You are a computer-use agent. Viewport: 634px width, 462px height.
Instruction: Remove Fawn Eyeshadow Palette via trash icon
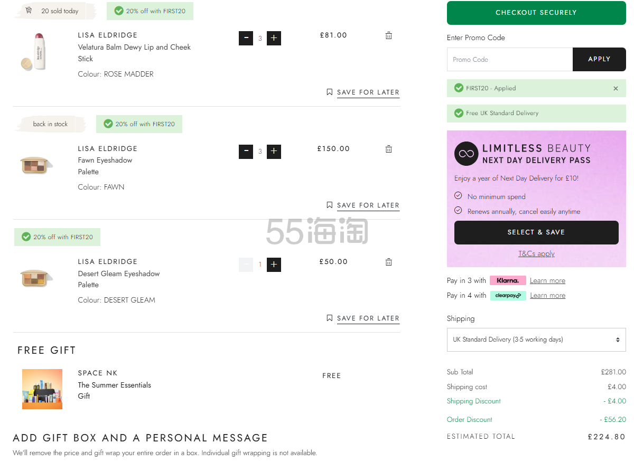pos(389,149)
